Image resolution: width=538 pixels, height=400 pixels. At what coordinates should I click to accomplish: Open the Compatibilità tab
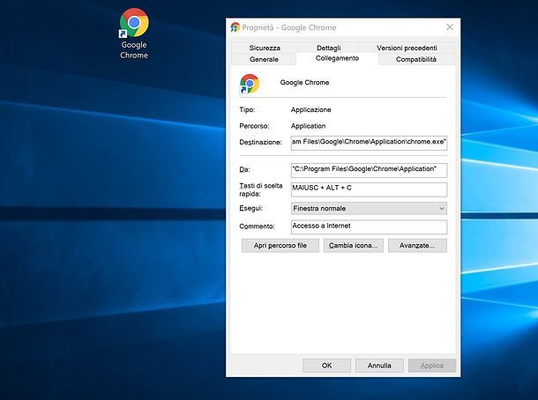pos(416,59)
